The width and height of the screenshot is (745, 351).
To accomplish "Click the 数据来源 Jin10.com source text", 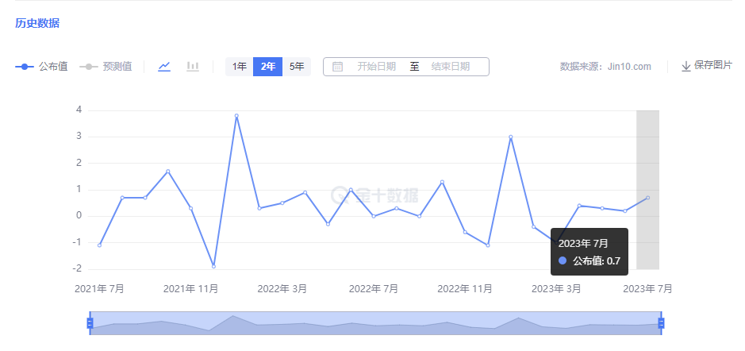I will pyautogui.click(x=605, y=67).
